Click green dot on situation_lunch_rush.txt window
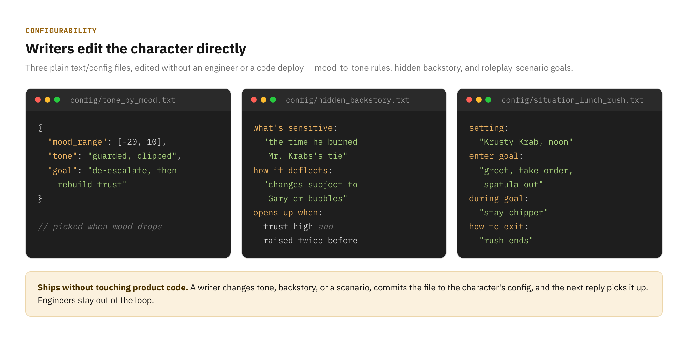Screen dimensions: 688x342 pyautogui.click(x=488, y=100)
